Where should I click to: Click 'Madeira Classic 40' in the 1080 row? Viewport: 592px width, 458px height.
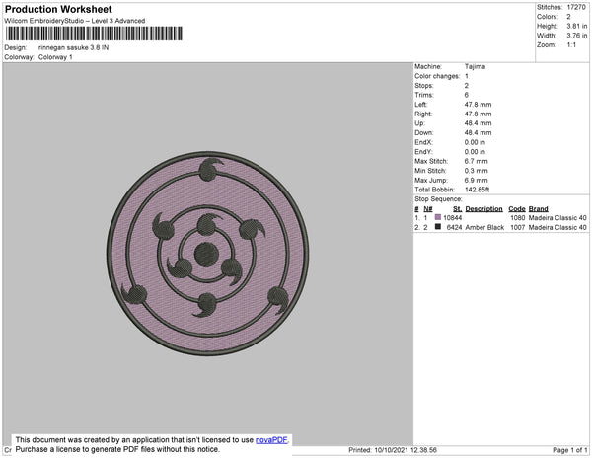pyautogui.click(x=557, y=218)
